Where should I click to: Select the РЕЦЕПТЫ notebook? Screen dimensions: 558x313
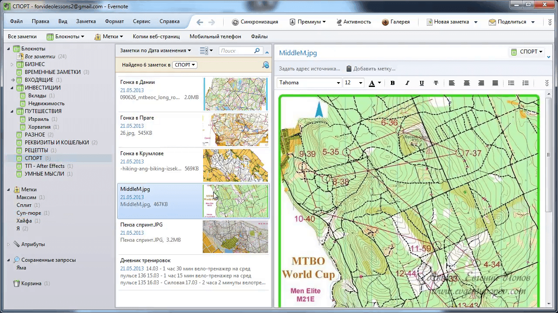36,150
